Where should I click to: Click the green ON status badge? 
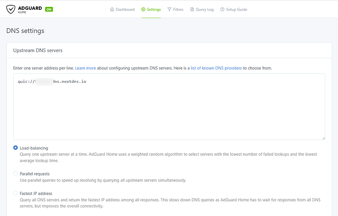(x=49, y=9)
